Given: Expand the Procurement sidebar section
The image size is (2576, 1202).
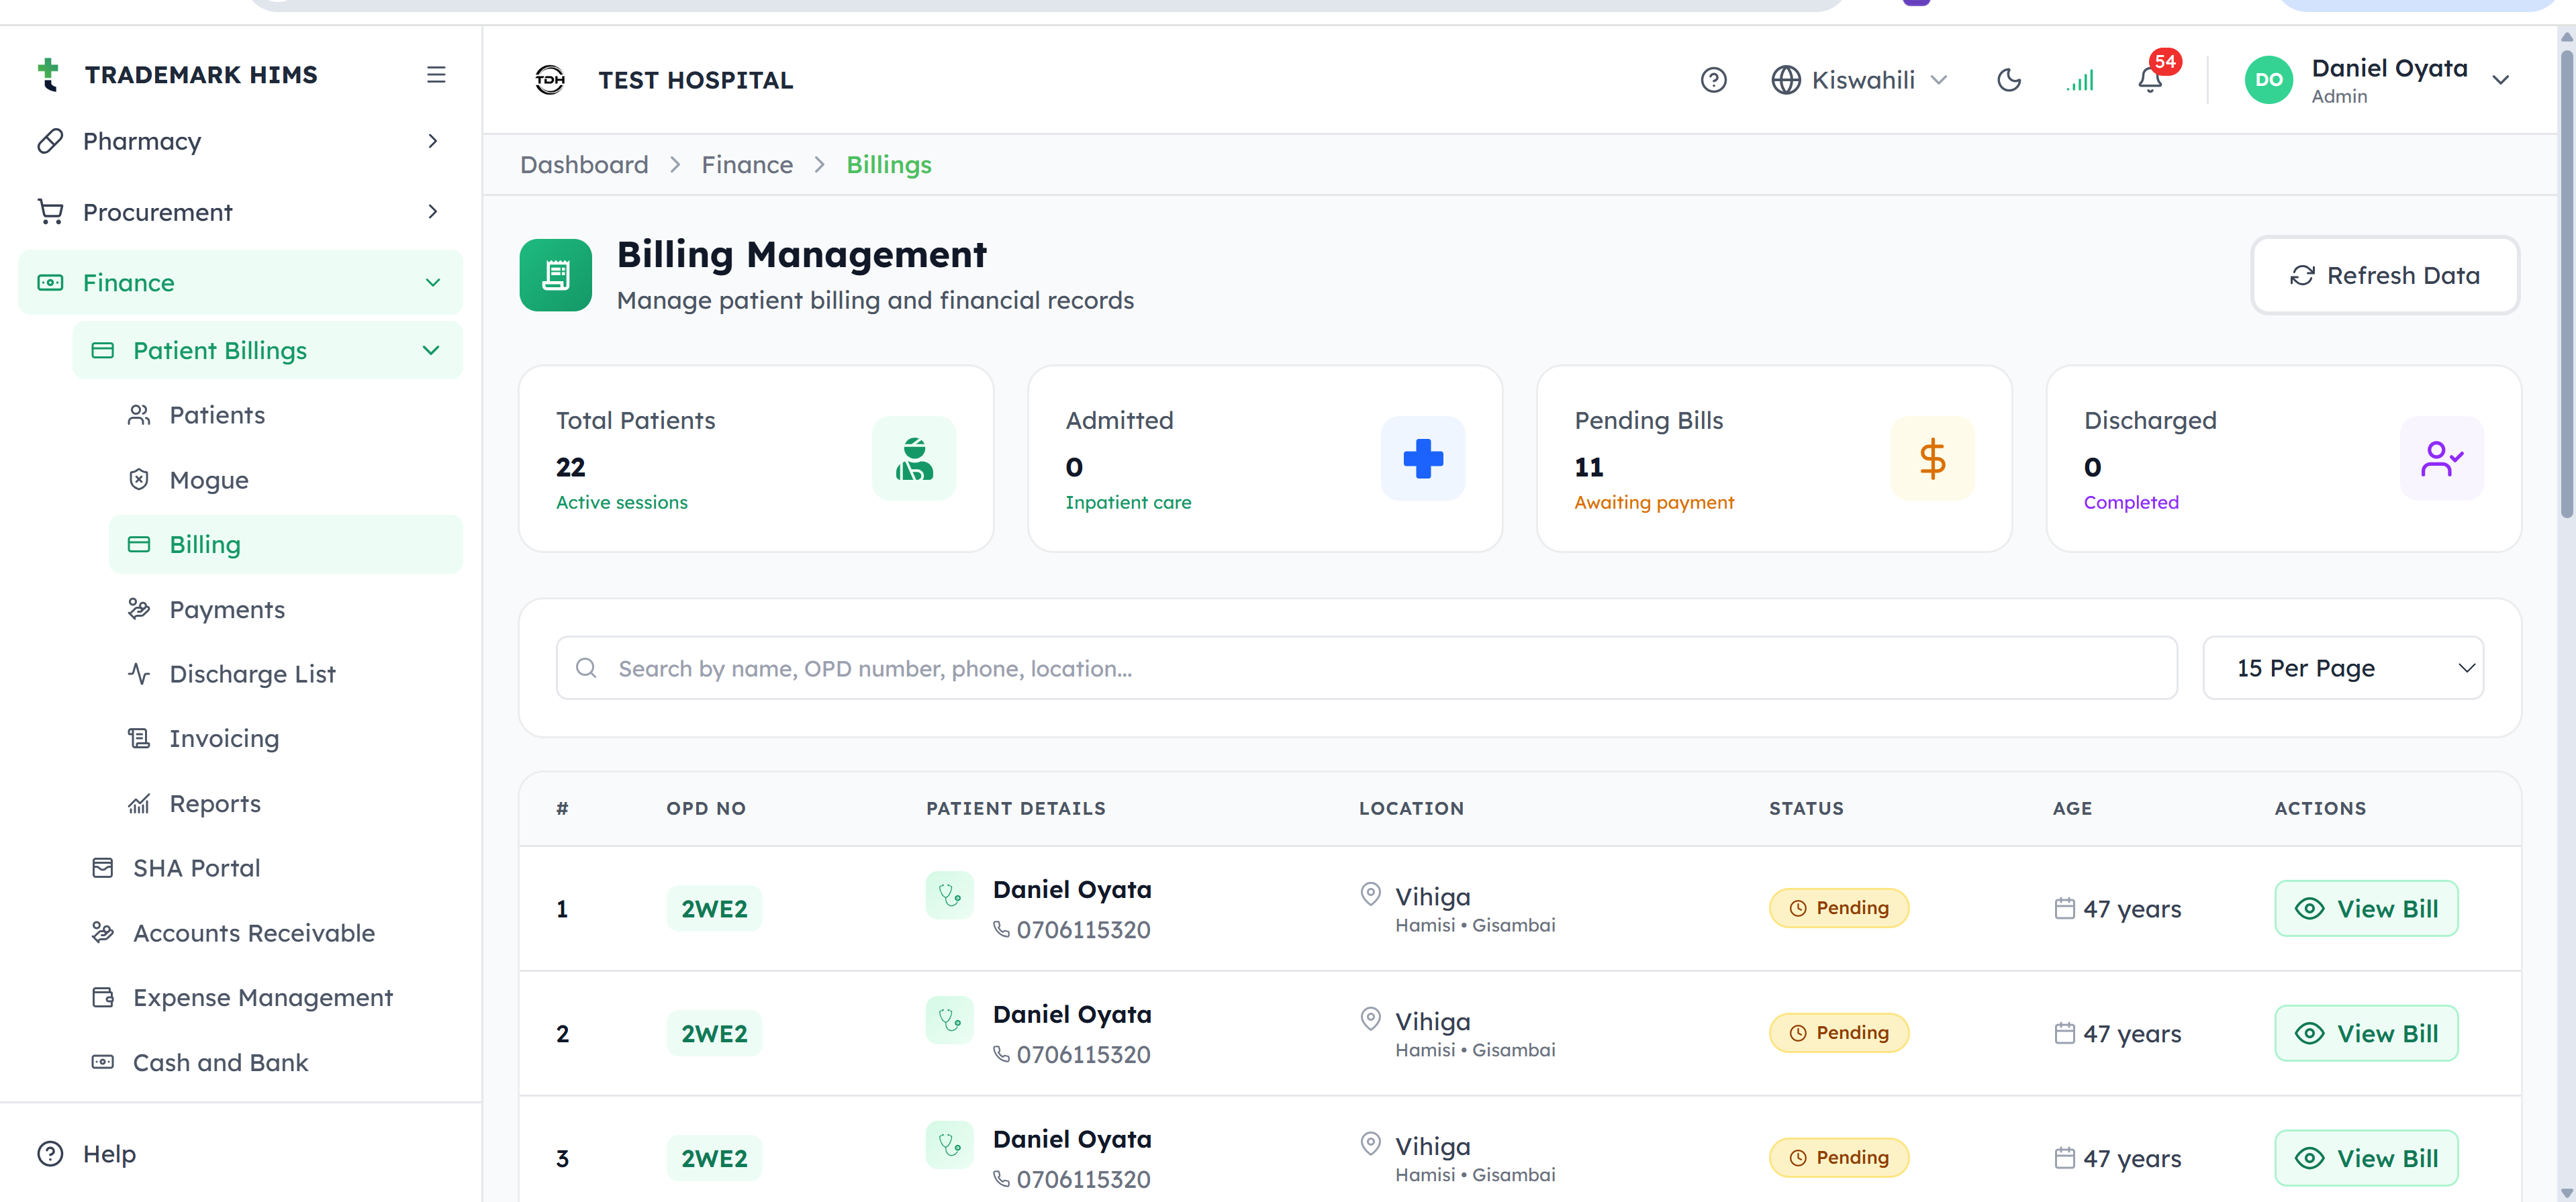Looking at the screenshot, I should tap(240, 212).
